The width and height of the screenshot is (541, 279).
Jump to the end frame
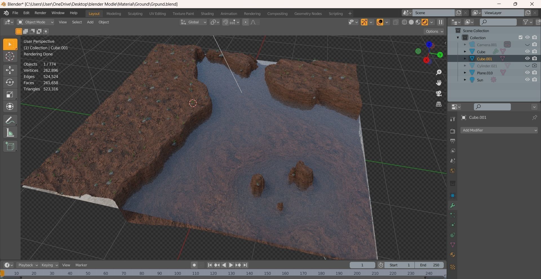point(245,265)
